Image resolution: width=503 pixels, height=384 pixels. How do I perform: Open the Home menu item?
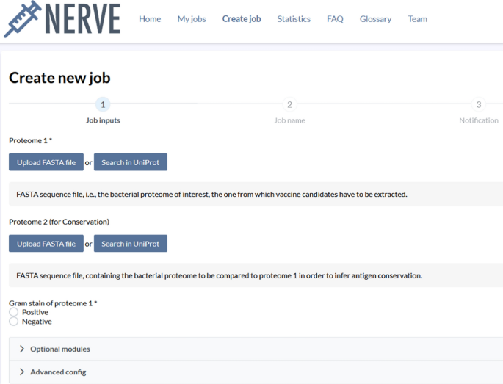tap(150, 19)
